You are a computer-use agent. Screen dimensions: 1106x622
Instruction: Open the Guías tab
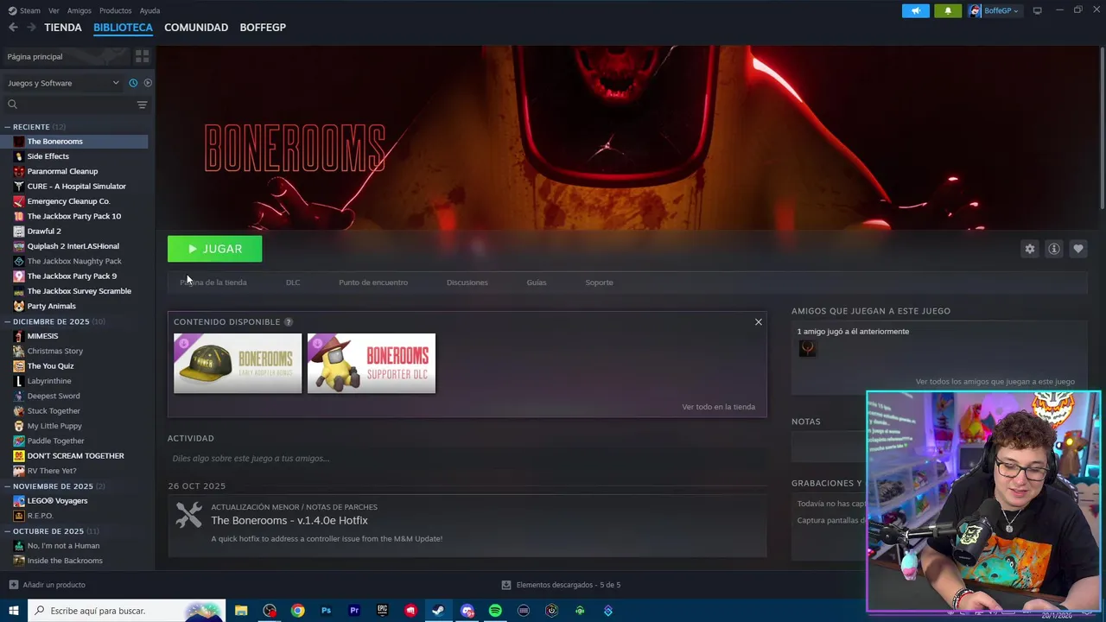(537, 282)
